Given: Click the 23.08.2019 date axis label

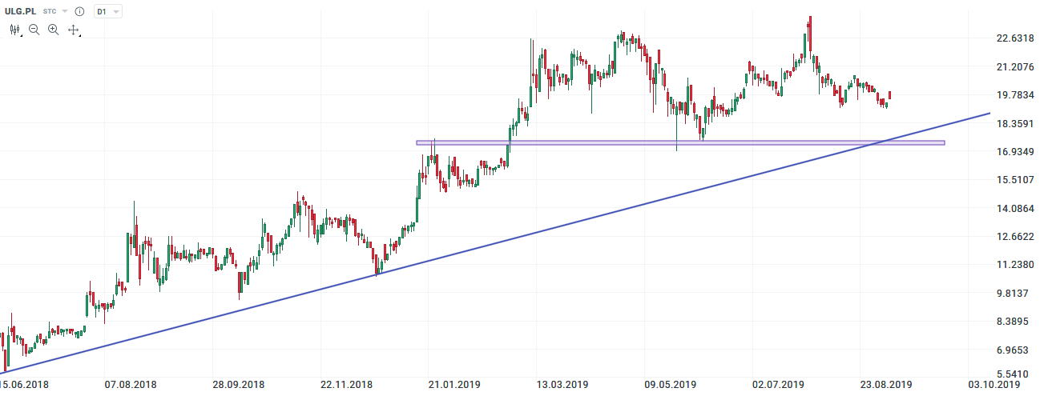Looking at the screenshot, I should tap(886, 385).
